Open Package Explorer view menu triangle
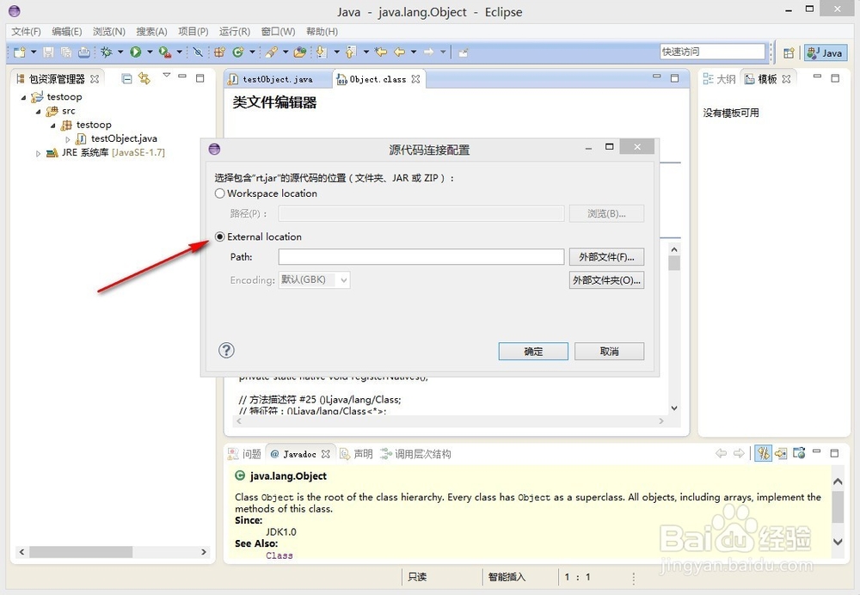The height and width of the screenshot is (595, 860). (167, 75)
